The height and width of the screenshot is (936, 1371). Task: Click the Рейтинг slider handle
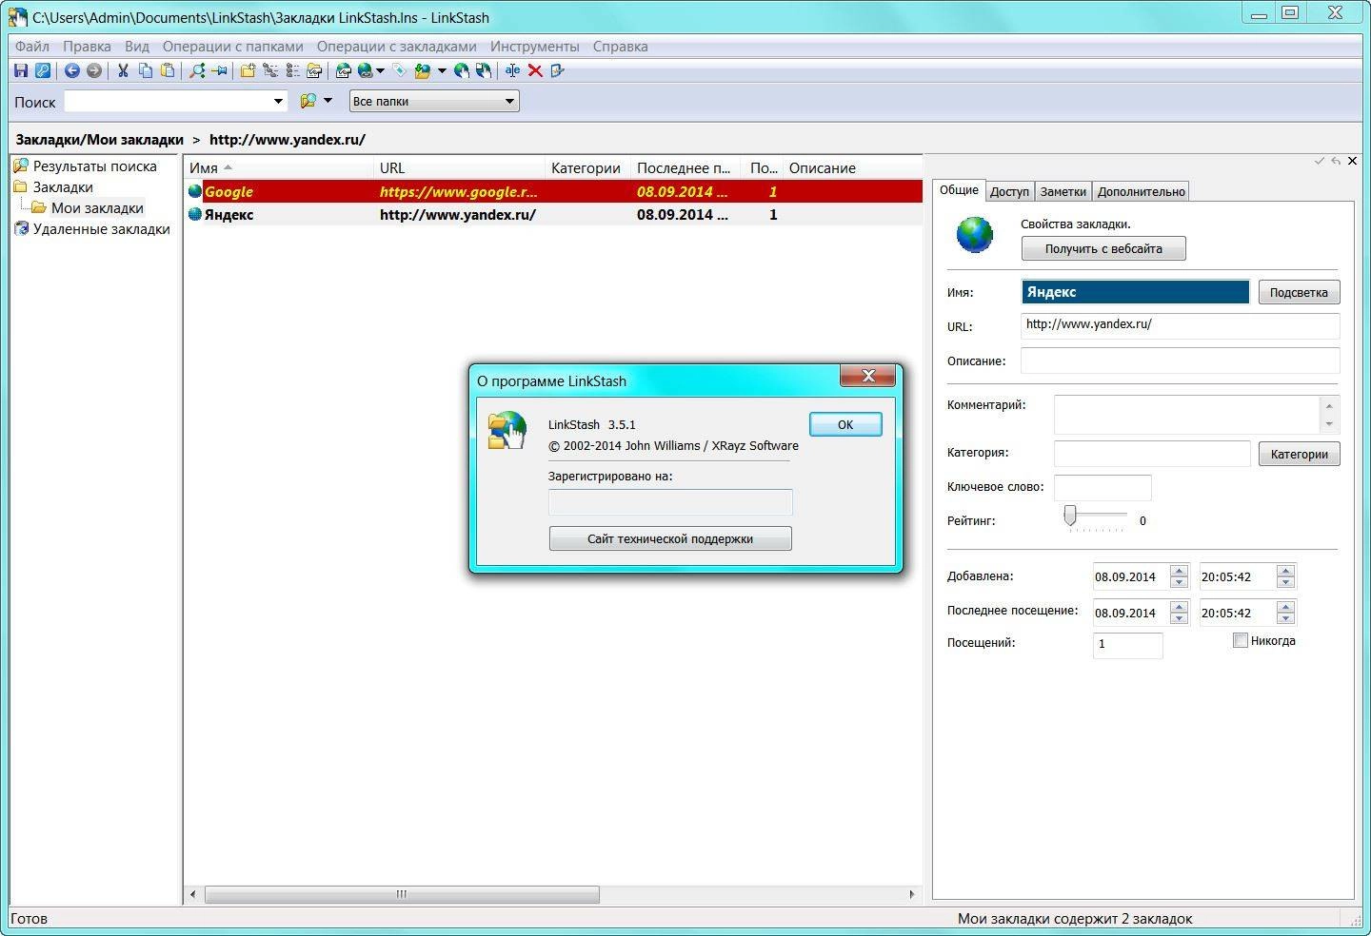pyautogui.click(x=1070, y=516)
